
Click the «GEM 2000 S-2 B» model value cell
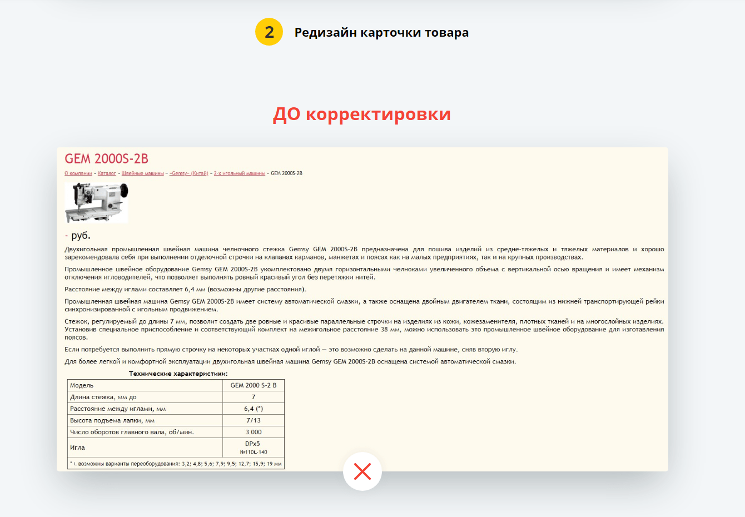[x=254, y=385]
